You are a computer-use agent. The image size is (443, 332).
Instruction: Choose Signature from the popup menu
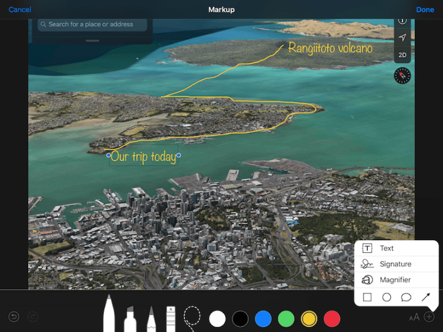[x=395, y=264]
